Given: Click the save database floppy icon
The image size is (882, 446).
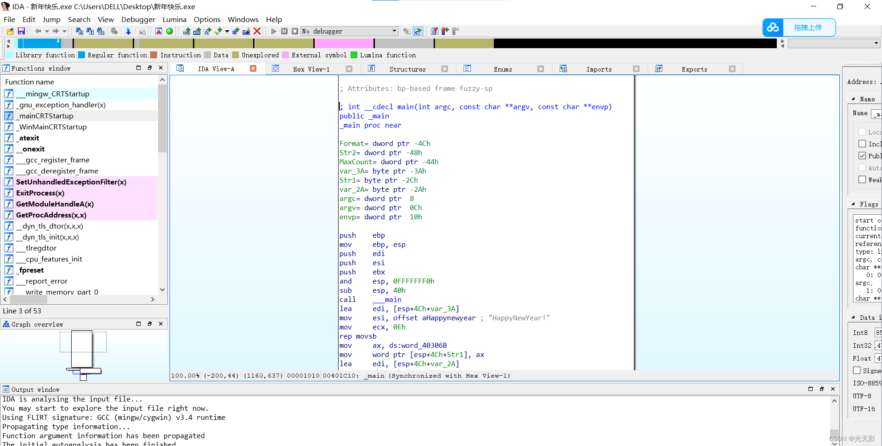Looking at the screenshot, I should [x=21, y=31].
